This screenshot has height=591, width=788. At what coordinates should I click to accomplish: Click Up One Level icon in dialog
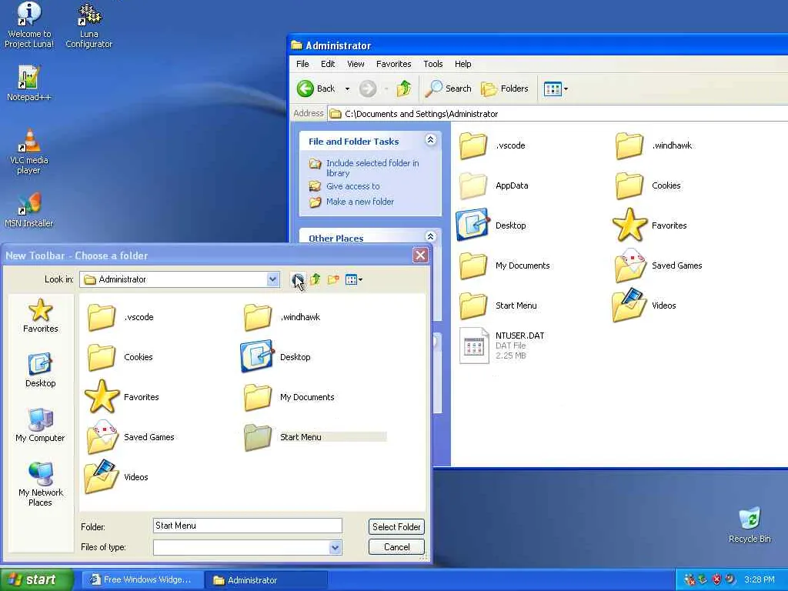[x=315, y=279]
